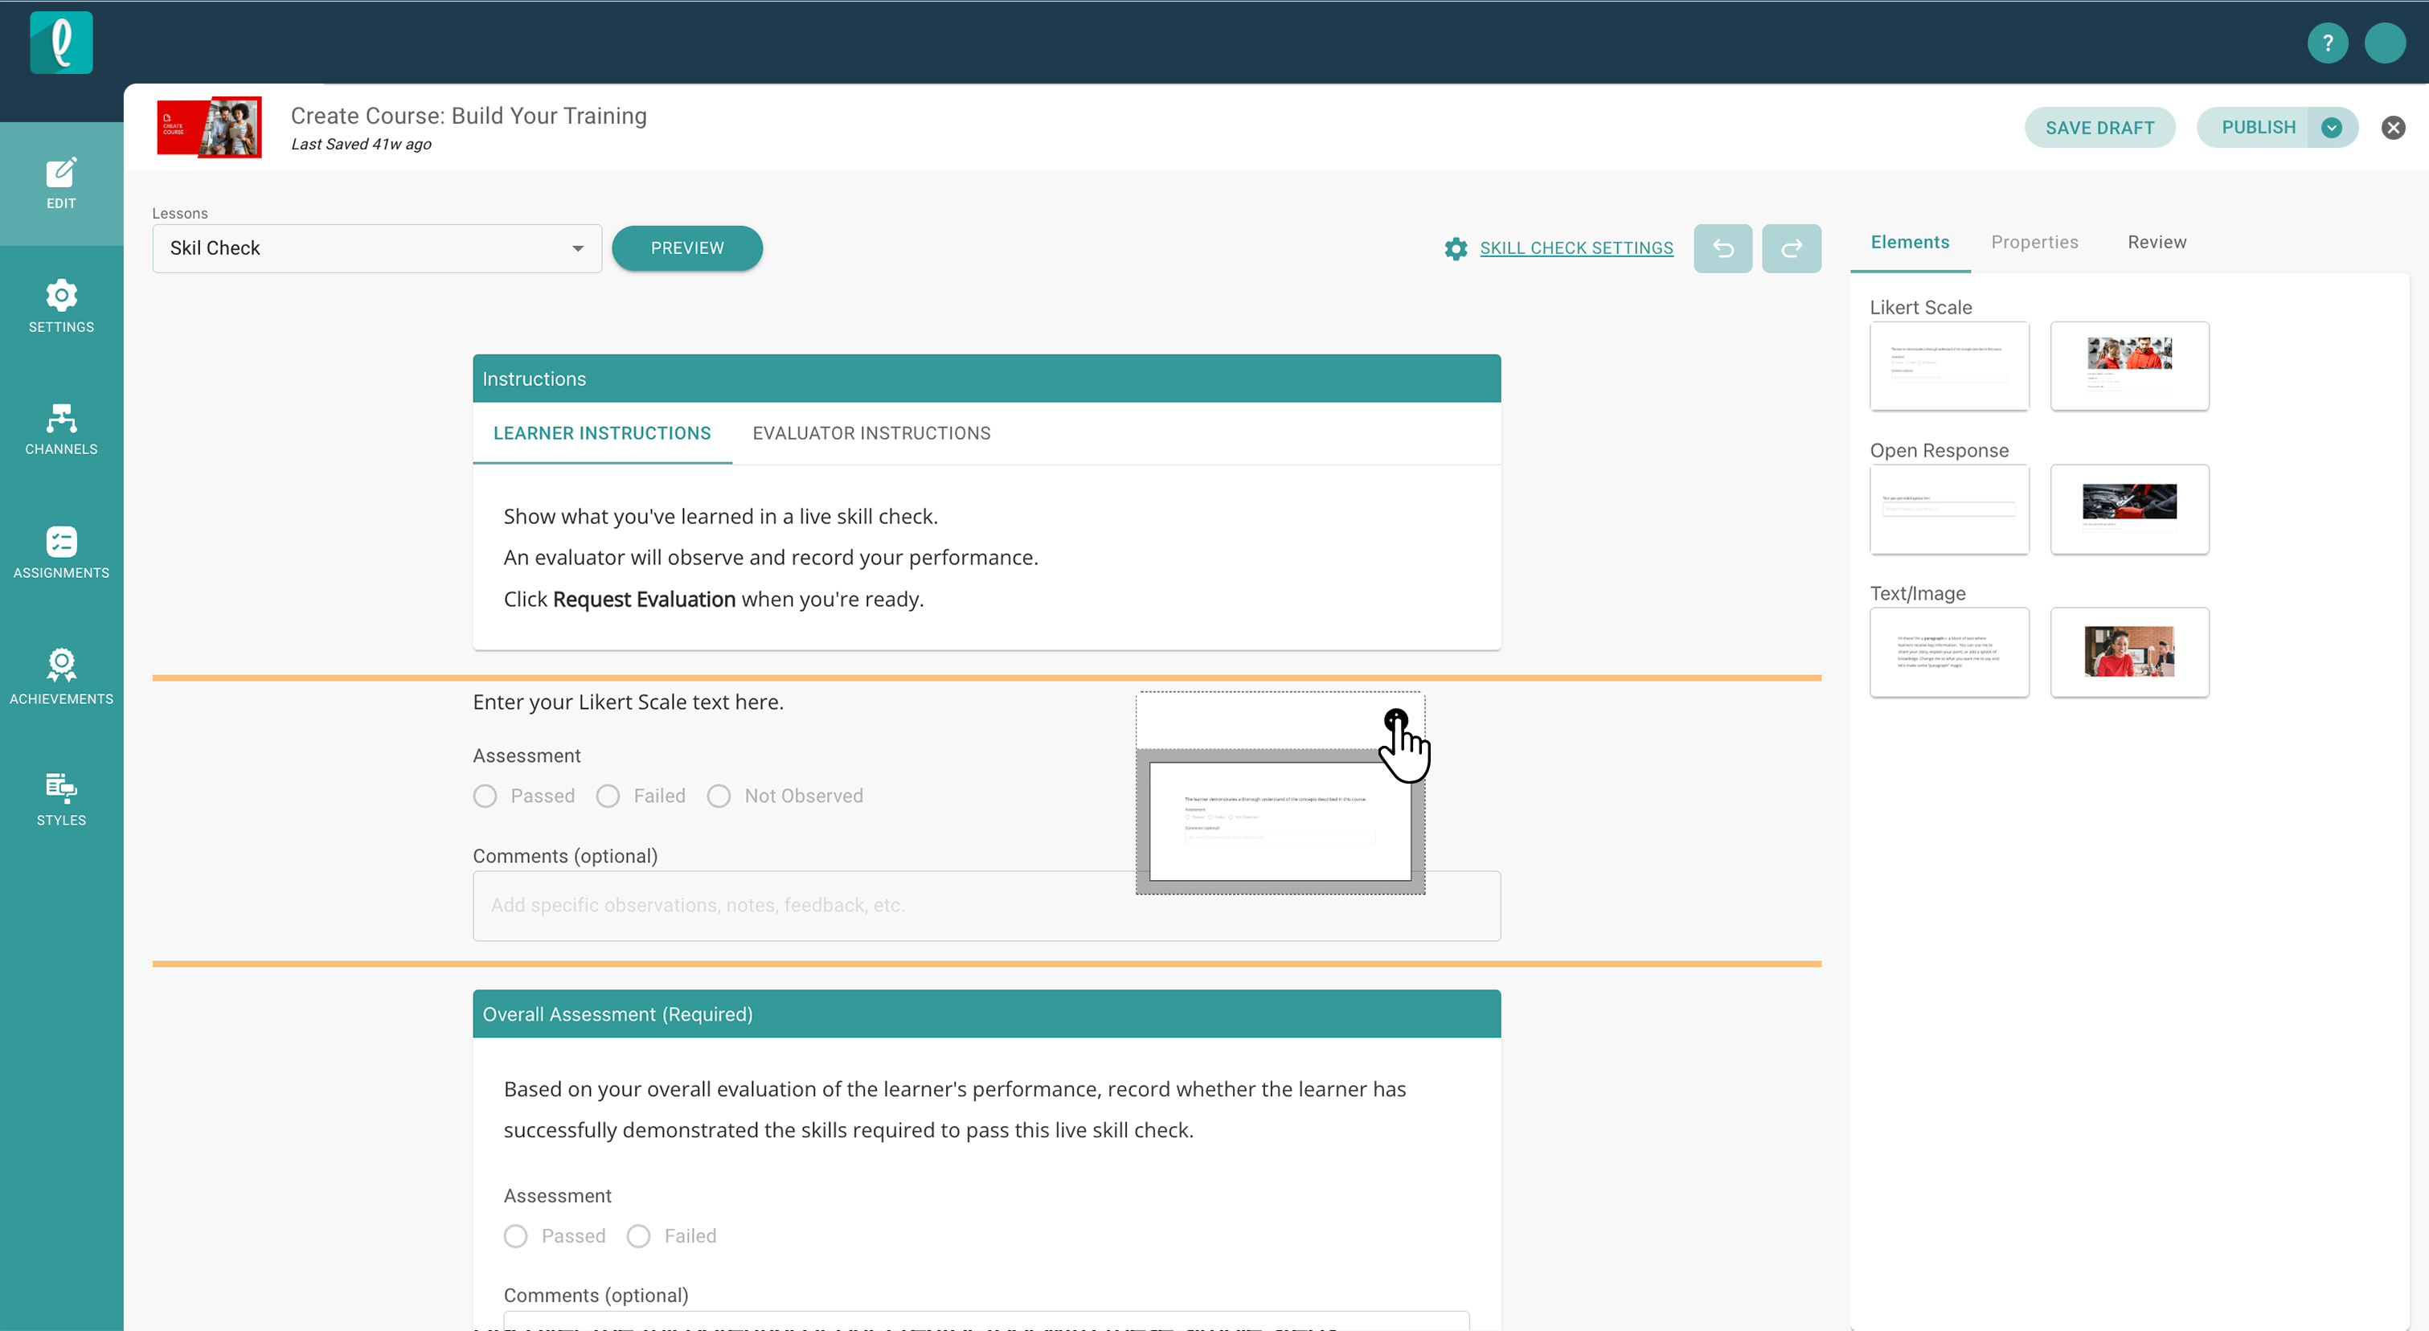
Task: Select Failed in the Likert assessment
Action: [608, 797]
